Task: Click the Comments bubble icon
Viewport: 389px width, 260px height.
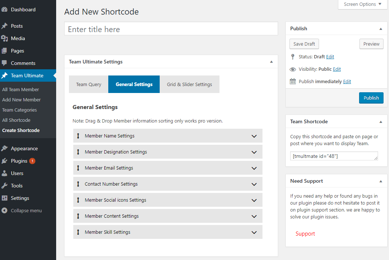Action: click(x=4, y=63)
